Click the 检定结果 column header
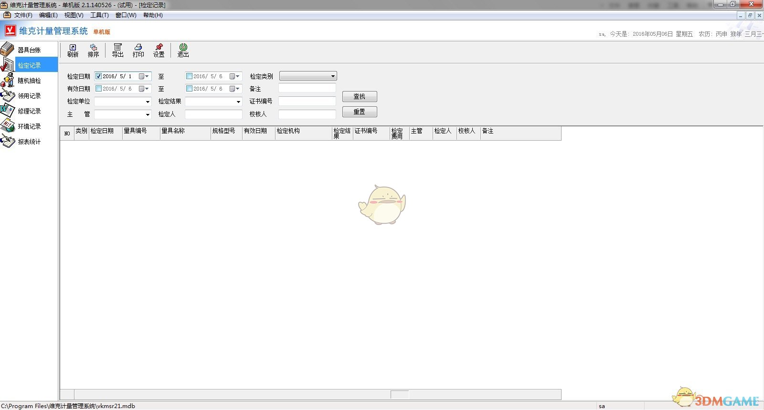 click(342, 133)
